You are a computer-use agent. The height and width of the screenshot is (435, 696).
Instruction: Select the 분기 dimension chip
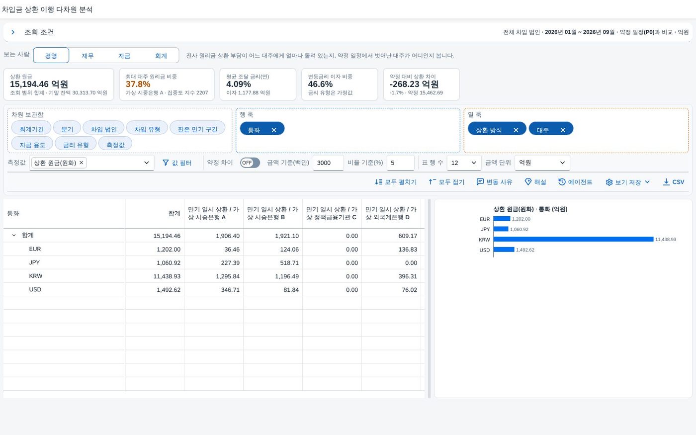67,129
